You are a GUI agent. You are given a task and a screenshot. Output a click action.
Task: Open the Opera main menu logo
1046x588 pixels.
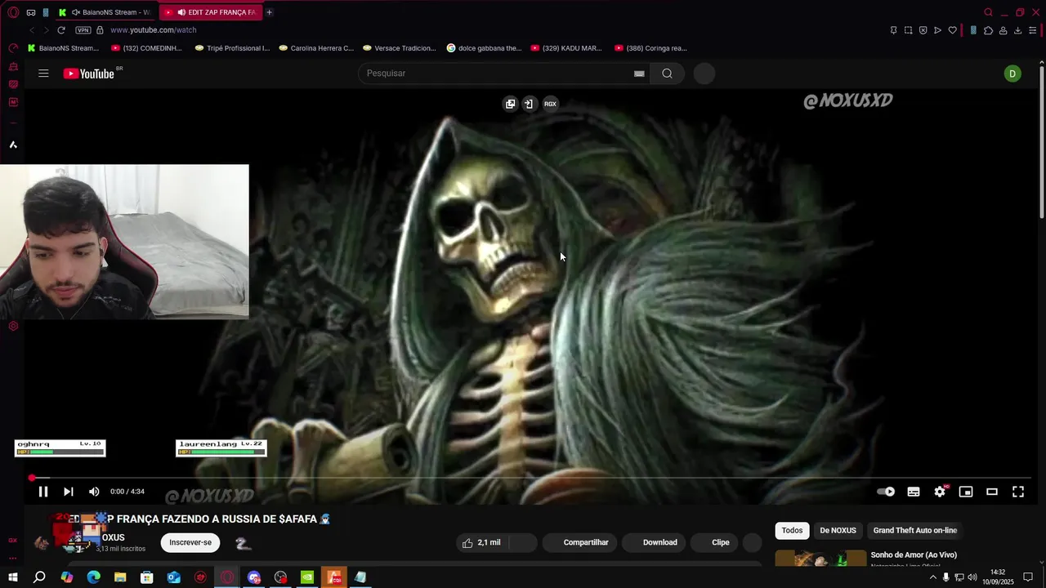tap(13, 12)
